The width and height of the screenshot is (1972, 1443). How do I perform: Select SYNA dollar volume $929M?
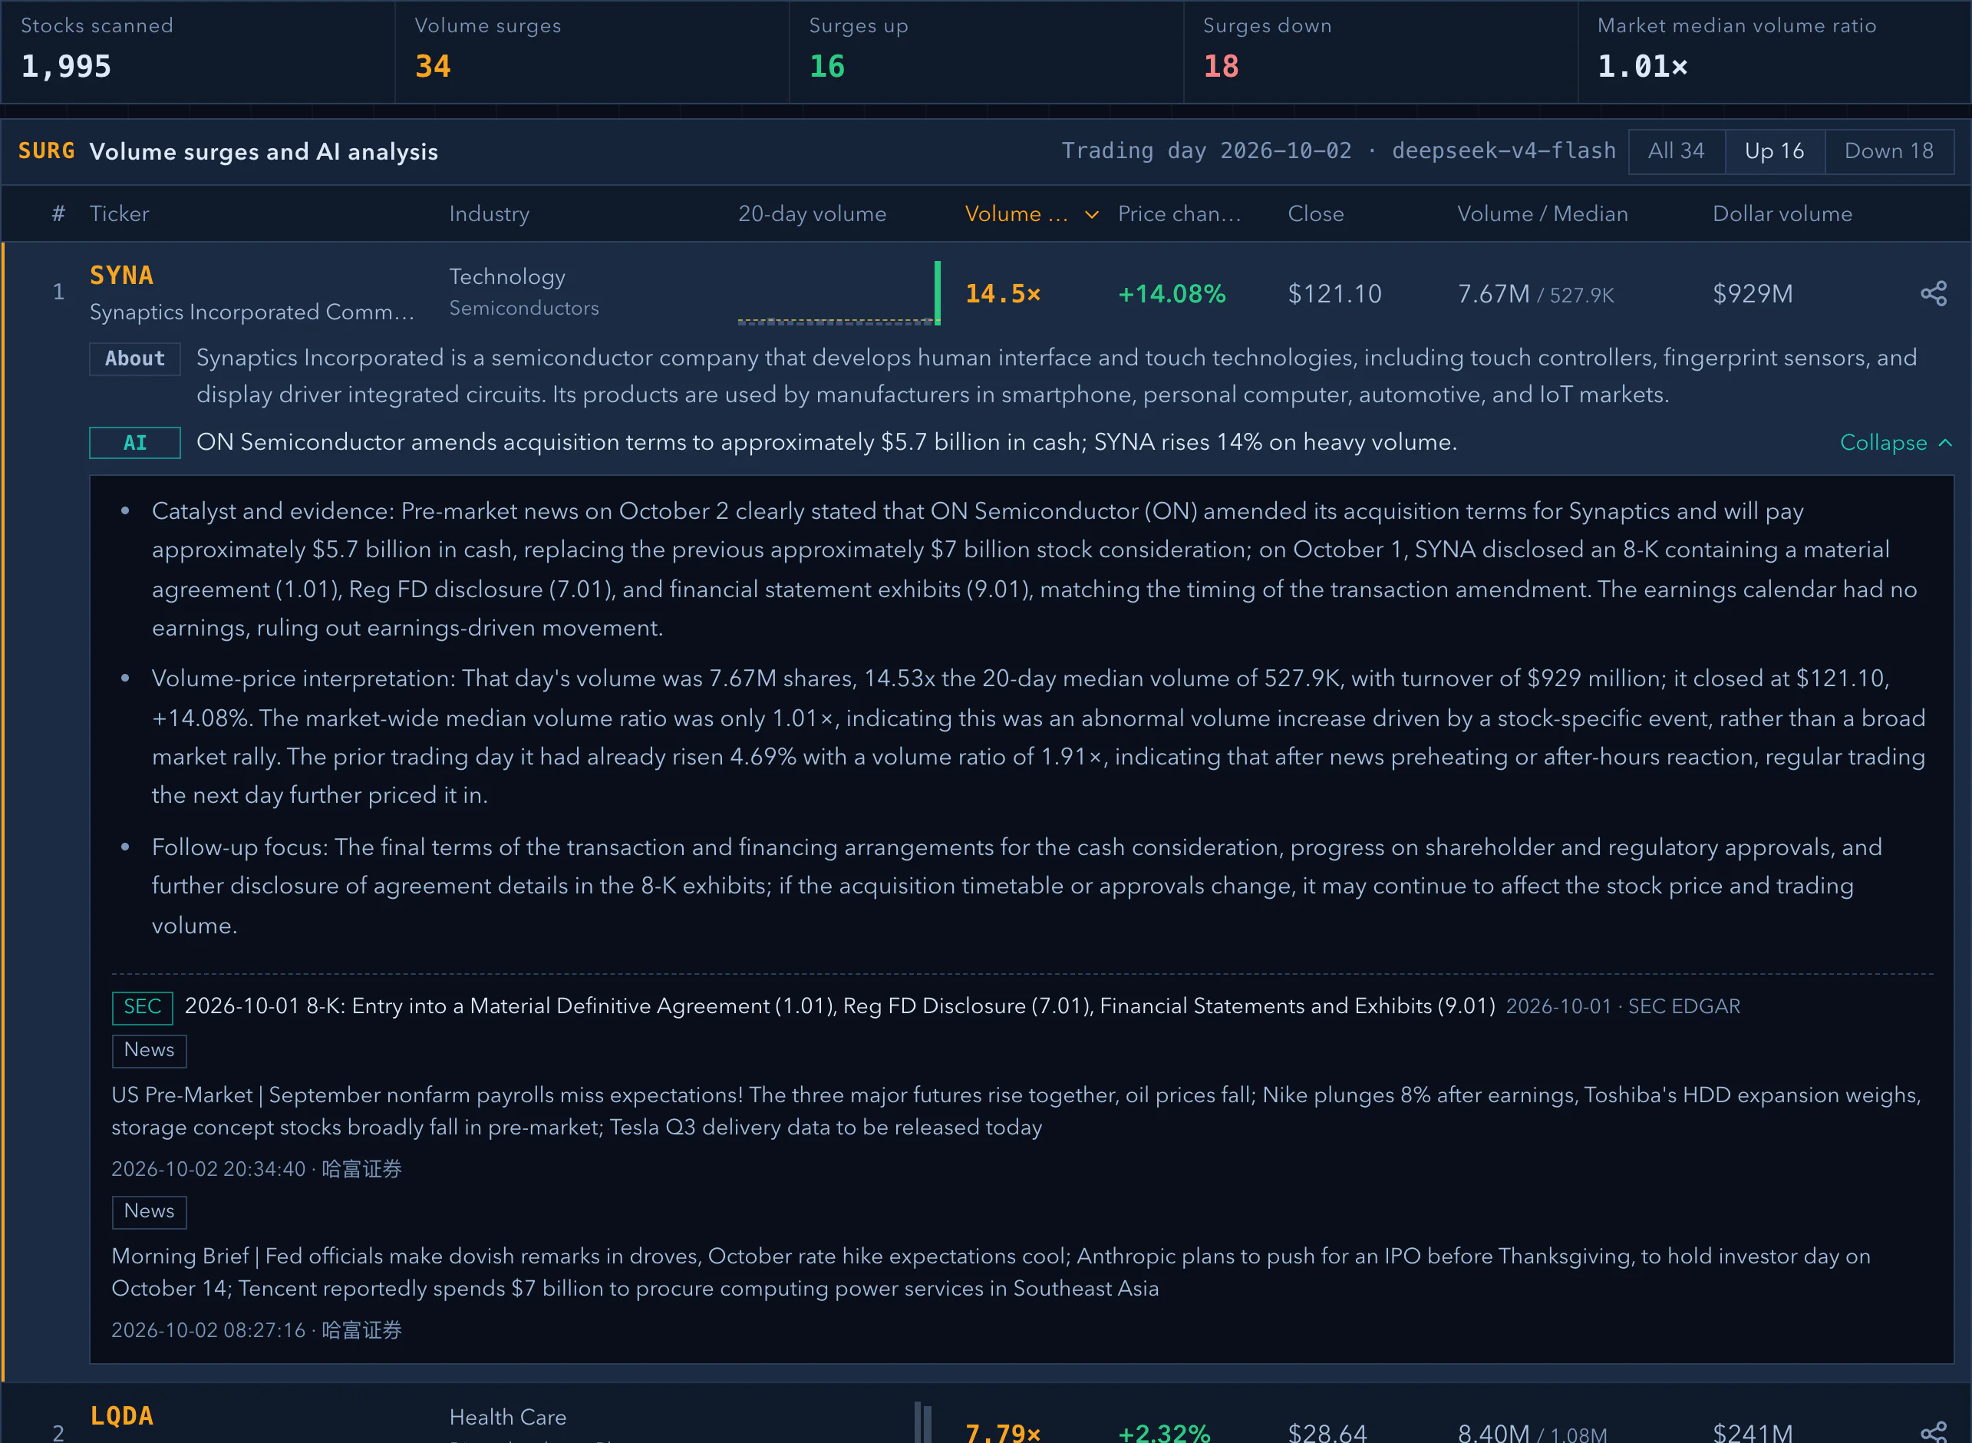1753,293
